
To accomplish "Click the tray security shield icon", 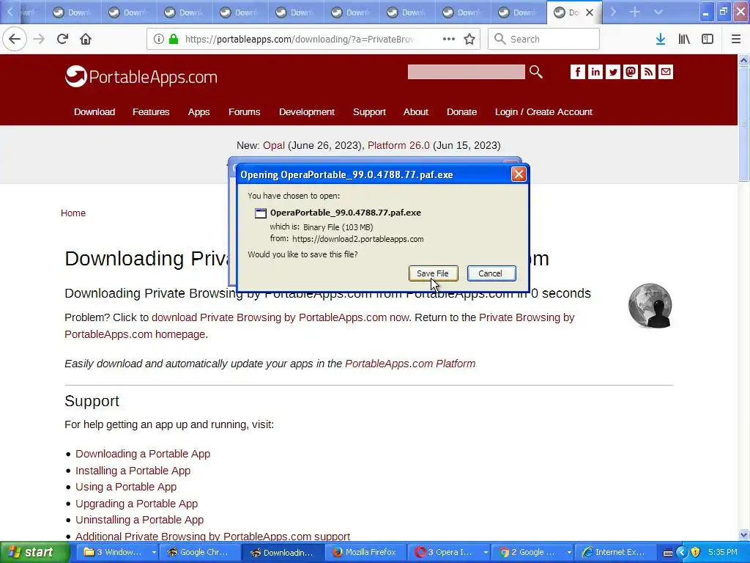I will (x=696, y=552).
